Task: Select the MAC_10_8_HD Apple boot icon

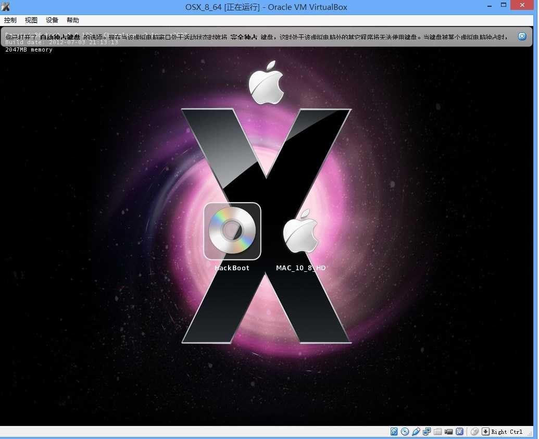Action: [301, 231]
